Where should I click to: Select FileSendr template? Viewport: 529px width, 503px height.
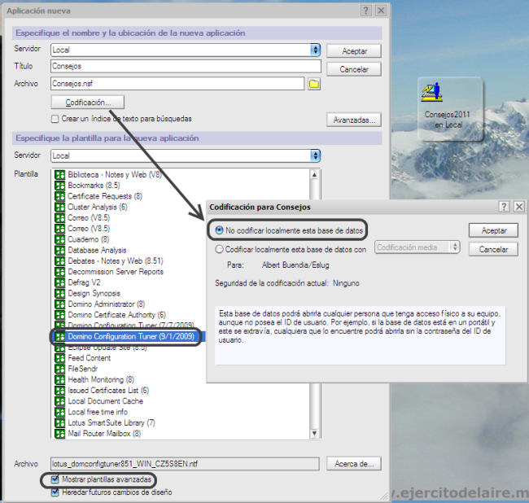83,369
